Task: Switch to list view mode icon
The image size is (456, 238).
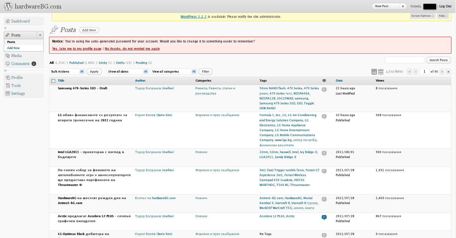Action: coord(374,71)
